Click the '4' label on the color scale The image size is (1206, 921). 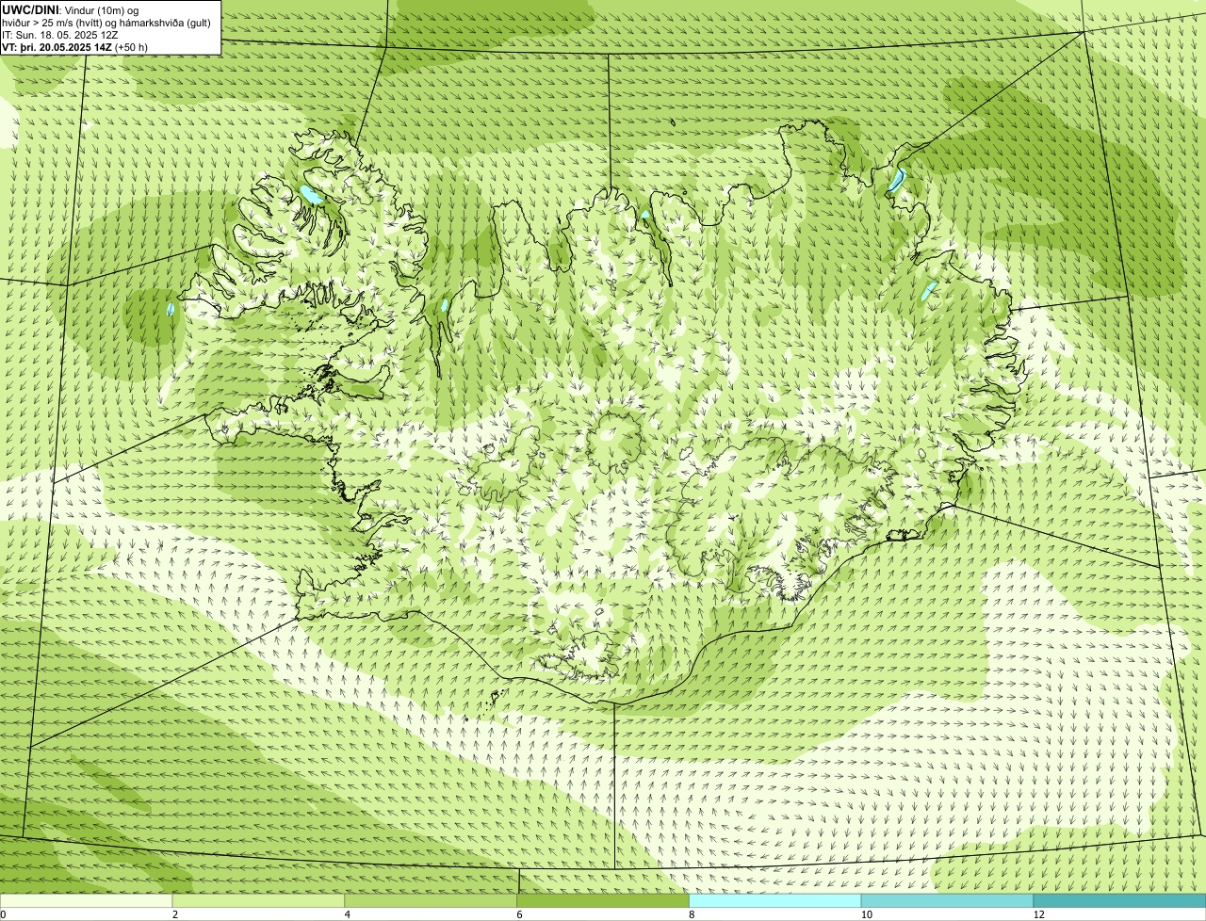click(x=348, y=914)
